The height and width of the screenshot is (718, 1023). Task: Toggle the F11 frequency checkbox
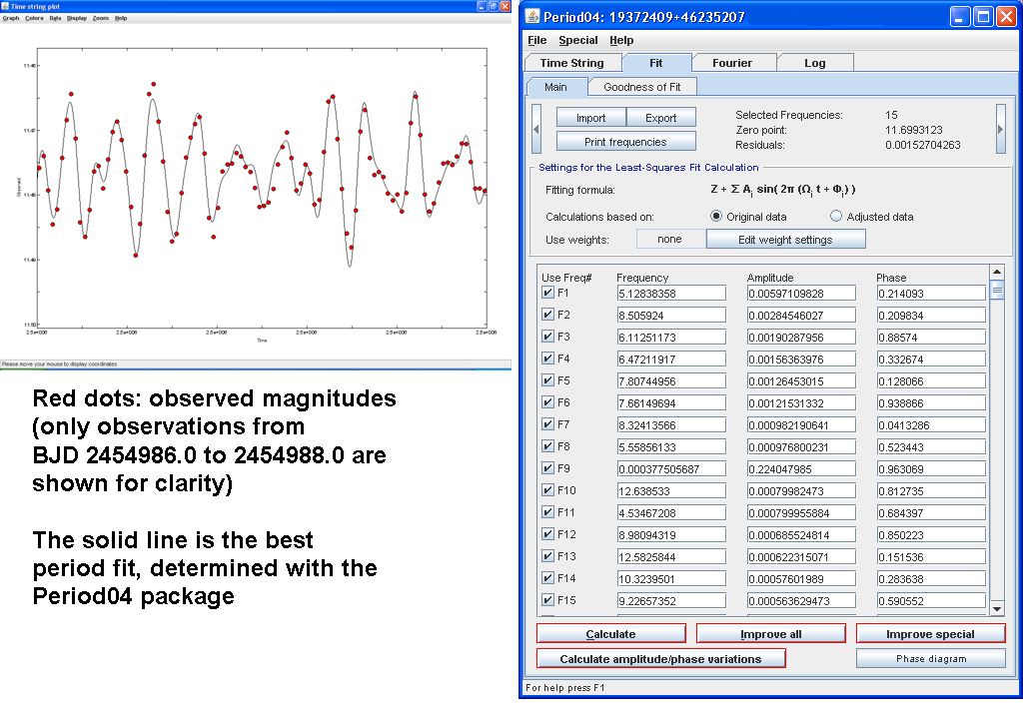[x=548, y=512]
